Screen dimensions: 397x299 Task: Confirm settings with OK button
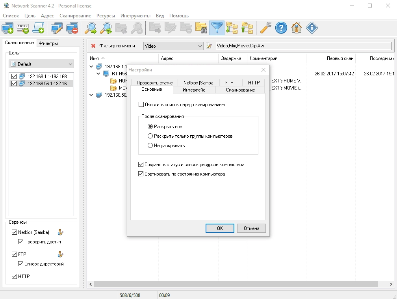(x=220, y=228)
